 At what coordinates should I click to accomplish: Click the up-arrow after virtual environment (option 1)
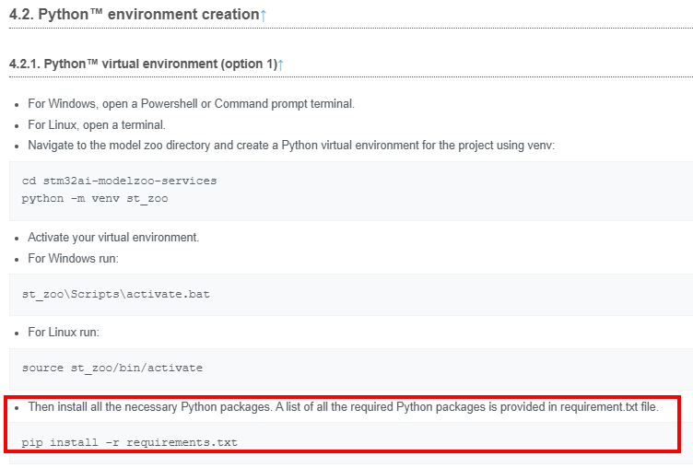tap(280, 64)
